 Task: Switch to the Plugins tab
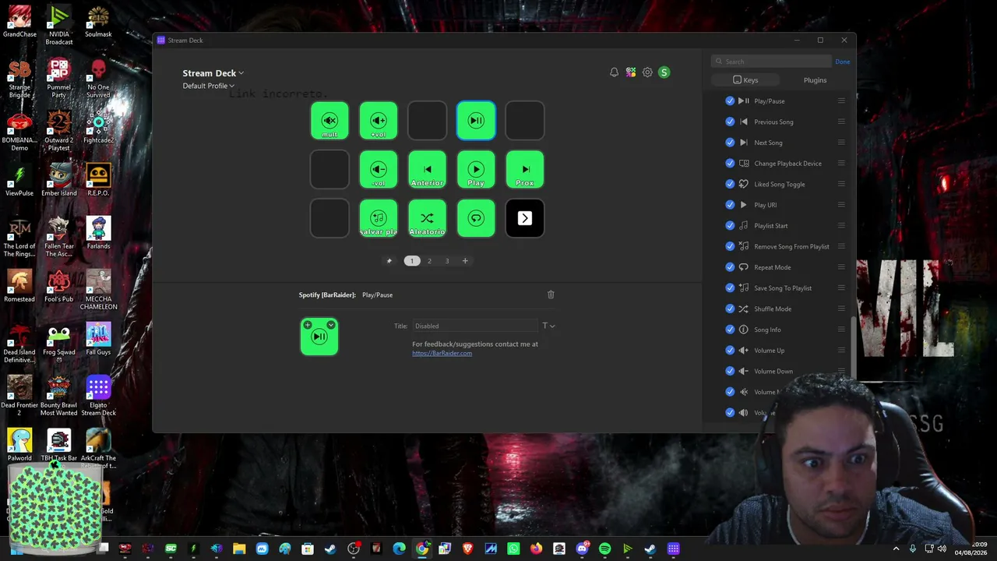tap(815, 80)
